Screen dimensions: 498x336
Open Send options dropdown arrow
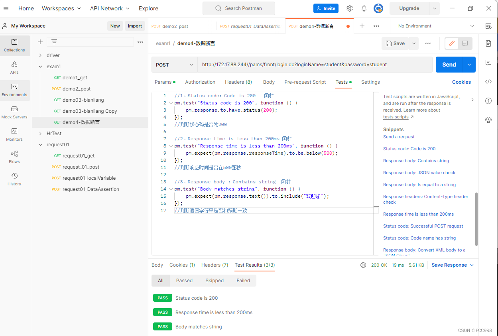(x=469, y=65)
